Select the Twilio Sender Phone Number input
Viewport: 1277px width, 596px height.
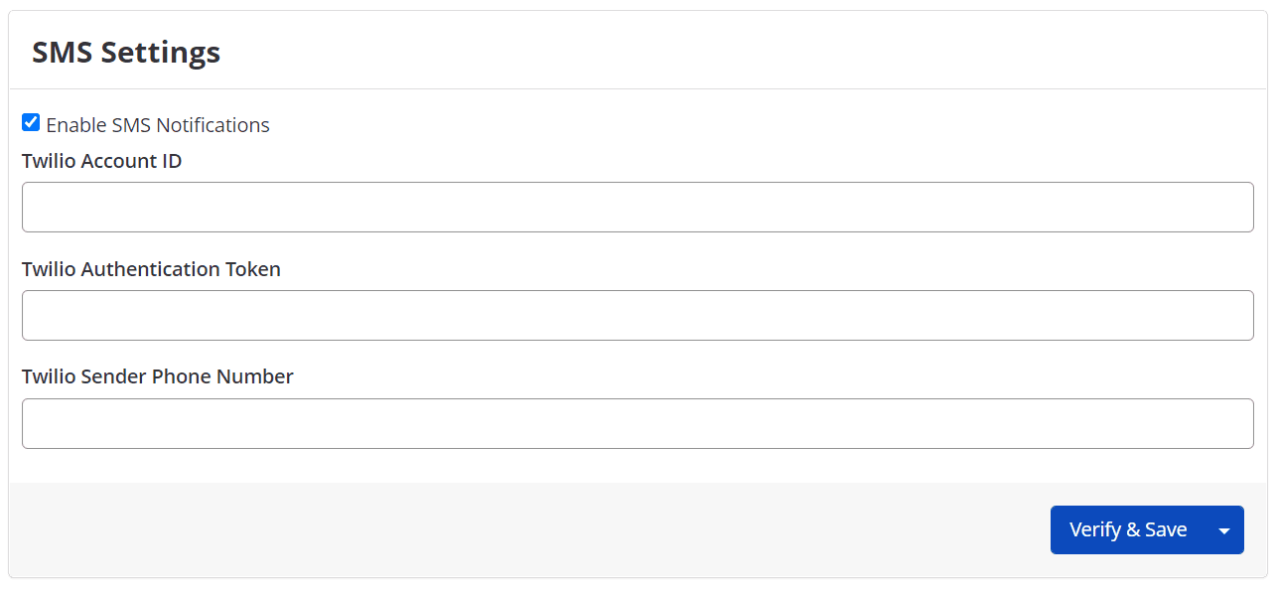click(636, 422)
